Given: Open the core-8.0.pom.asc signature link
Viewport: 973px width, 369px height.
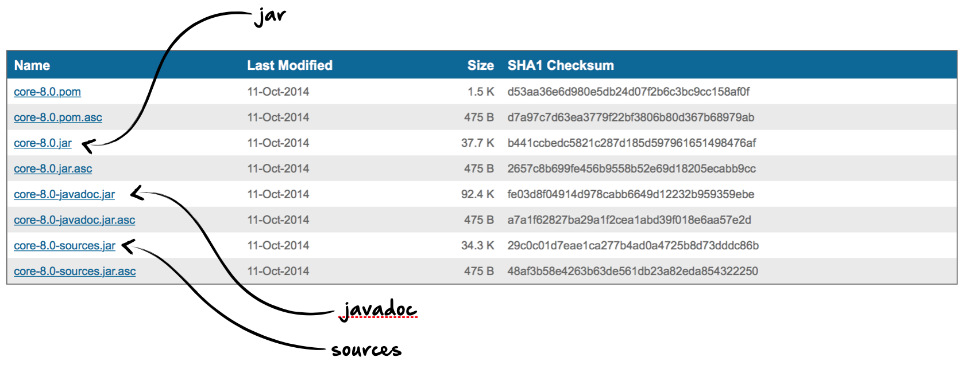Looking at the screenshot, I should (58, 117).
